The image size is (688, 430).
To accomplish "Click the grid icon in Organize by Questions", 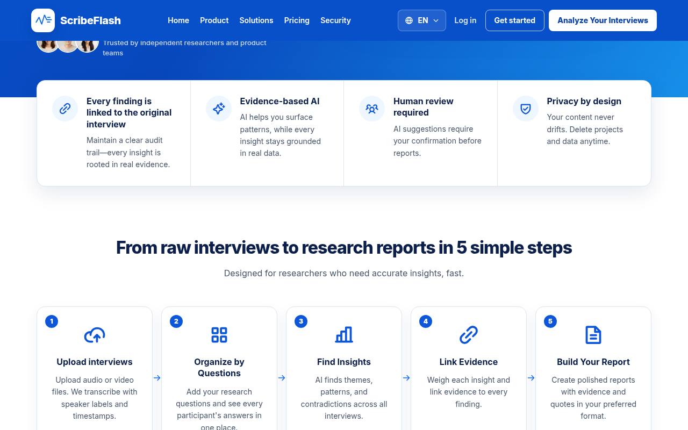I will point(219,335).
